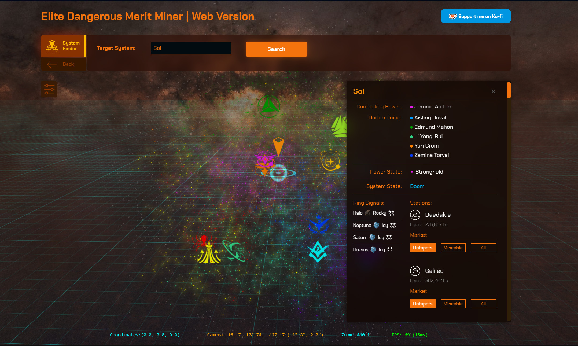The height and width of the screenshot is (346, 578).
Task: Click the Stronghold power state text
Action: click(429, 172)
